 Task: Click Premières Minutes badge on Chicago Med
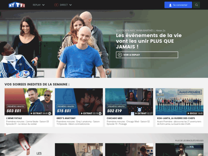pos(116,106)
